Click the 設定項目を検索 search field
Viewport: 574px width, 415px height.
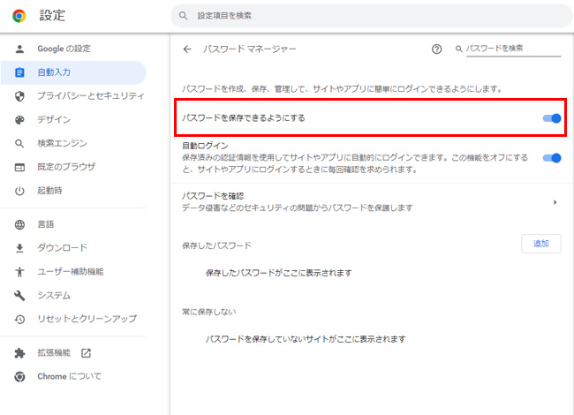click(371, 16)
